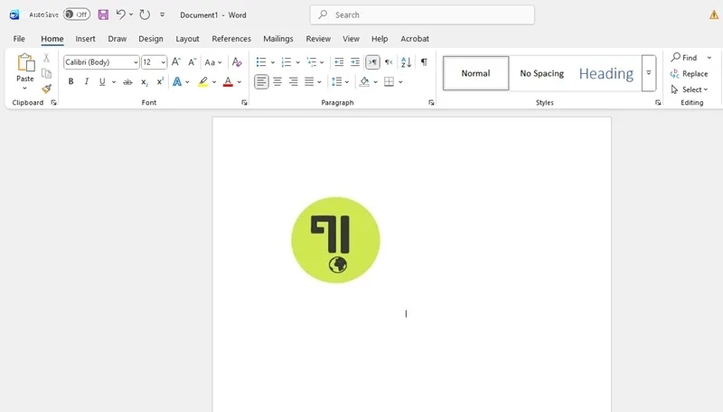Open Paragraph dialog launcher
The width and height of the screenshot is (723, 412).
click(431, 103)
